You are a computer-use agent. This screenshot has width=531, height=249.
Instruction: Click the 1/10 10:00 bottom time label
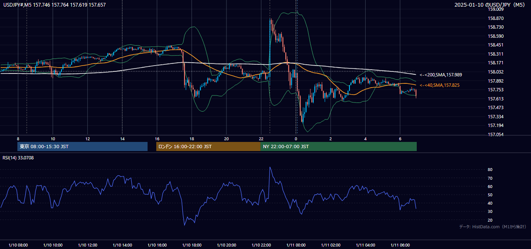(53, 245)
